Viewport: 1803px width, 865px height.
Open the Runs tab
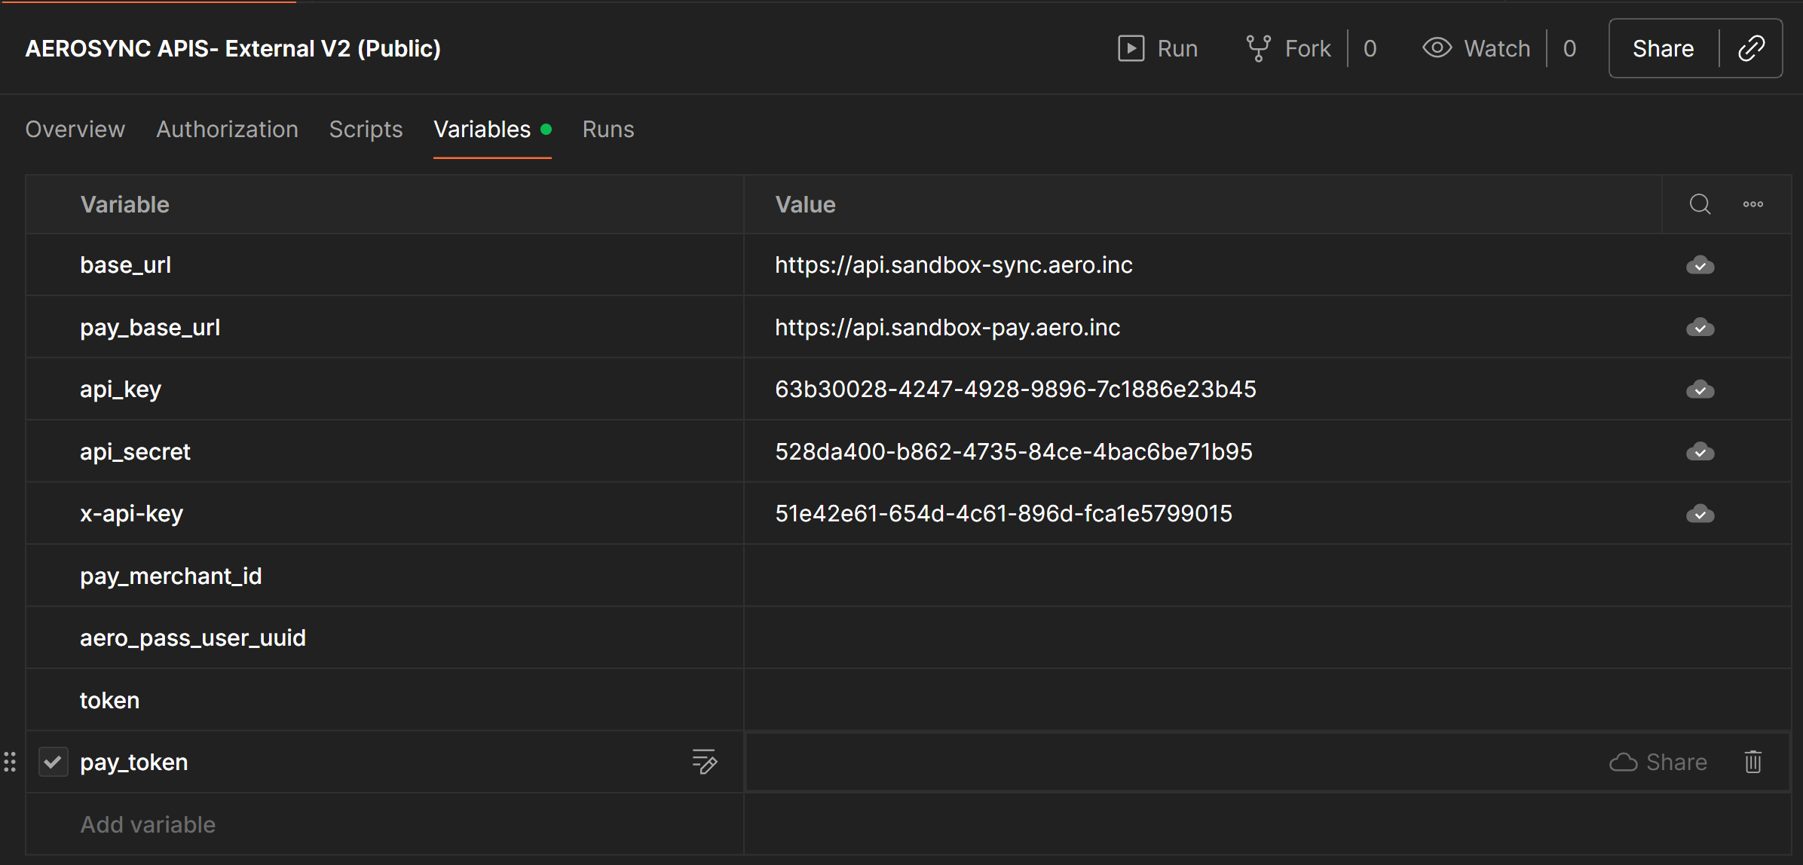point(608,129)
